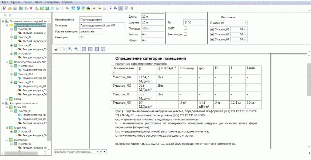
Task: Click the single page layout icon
Action: click(97, 49)
